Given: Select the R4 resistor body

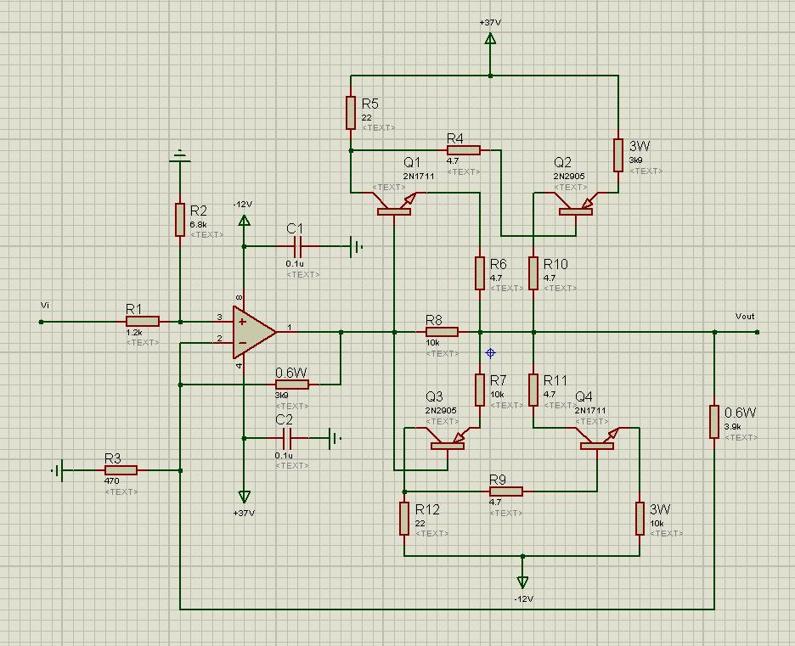Looking at the screenshot, I should pyautogui.click(x=464, y=150).
